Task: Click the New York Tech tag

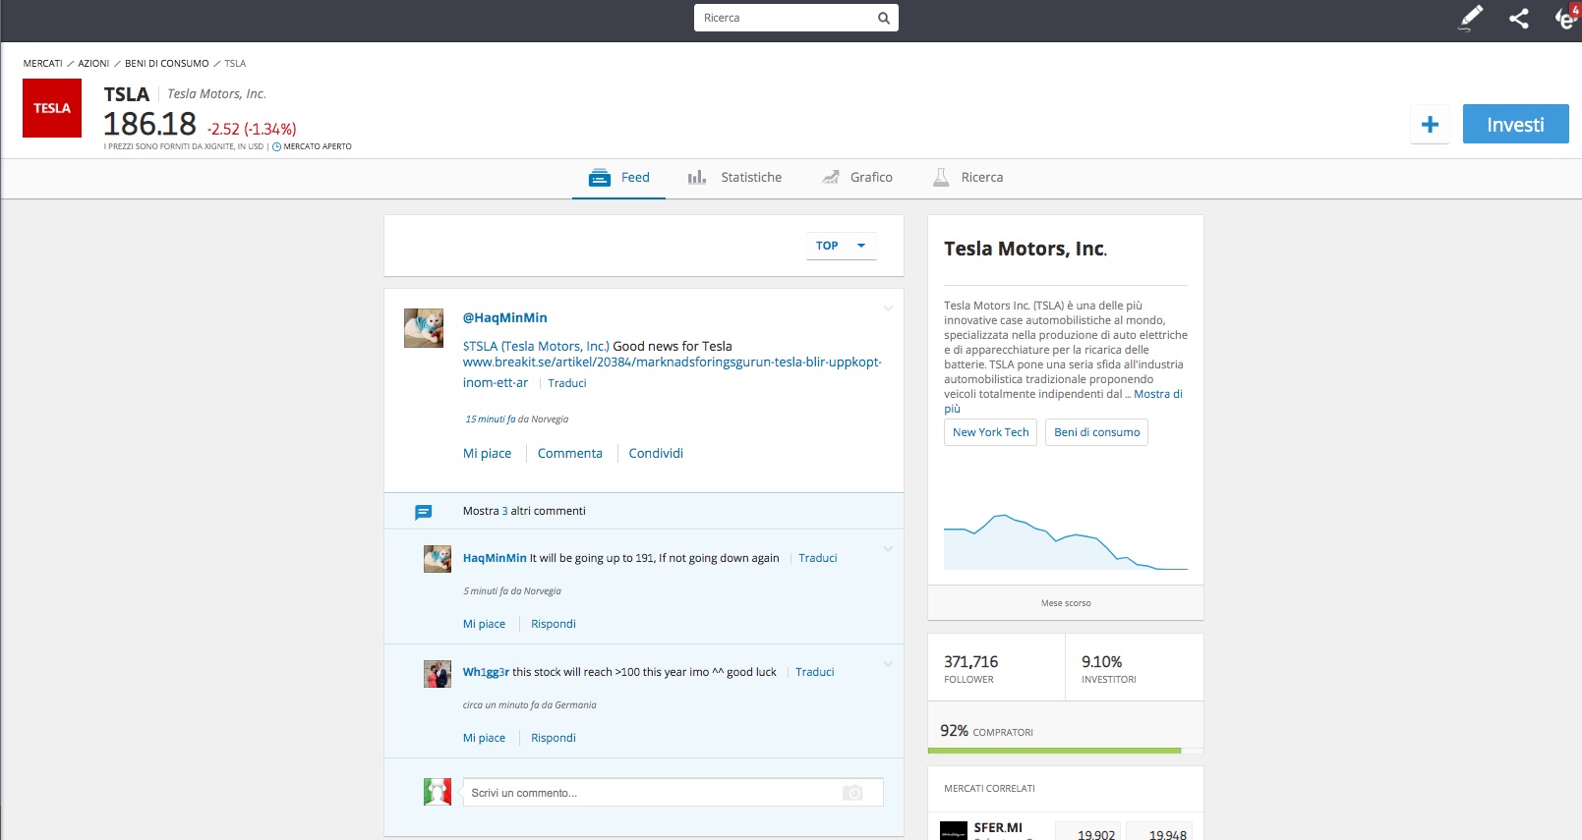Action: tap(990, 432)
